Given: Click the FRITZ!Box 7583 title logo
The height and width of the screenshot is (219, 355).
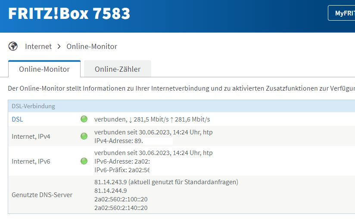Looking at the screenshot, I should pos(69,14).
